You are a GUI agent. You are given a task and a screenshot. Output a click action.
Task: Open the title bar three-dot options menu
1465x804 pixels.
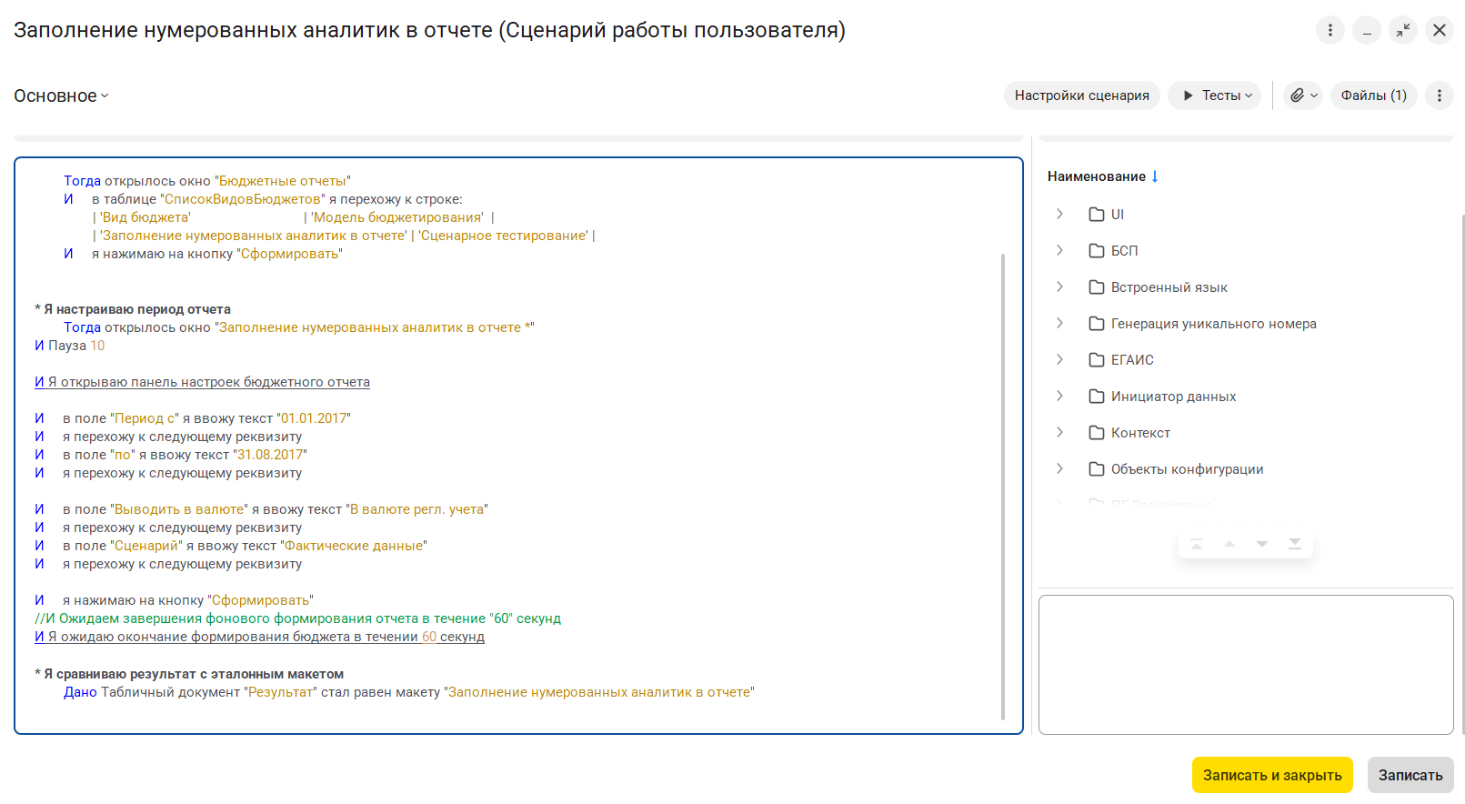1330,30
